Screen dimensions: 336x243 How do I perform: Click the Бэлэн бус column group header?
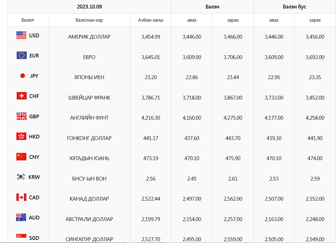(x=295, y=7)
